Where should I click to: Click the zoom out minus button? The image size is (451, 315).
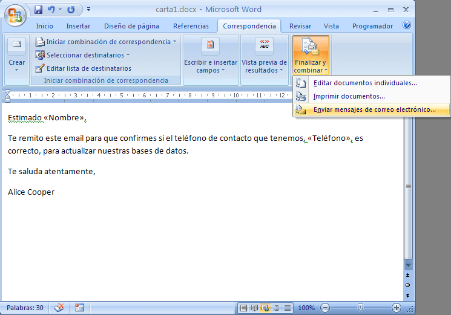point(325,308)
